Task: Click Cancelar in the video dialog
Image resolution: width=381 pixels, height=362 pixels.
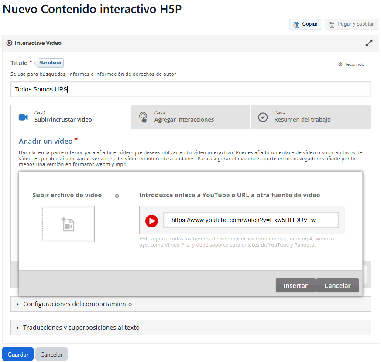Action: [x=337, y=286]
